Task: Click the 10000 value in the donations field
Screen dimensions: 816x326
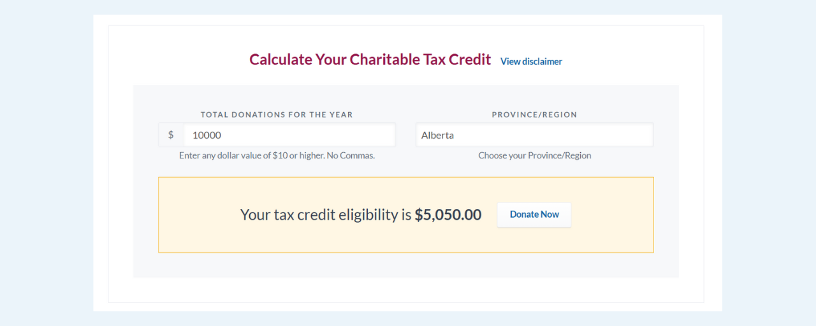Action: 207,135
